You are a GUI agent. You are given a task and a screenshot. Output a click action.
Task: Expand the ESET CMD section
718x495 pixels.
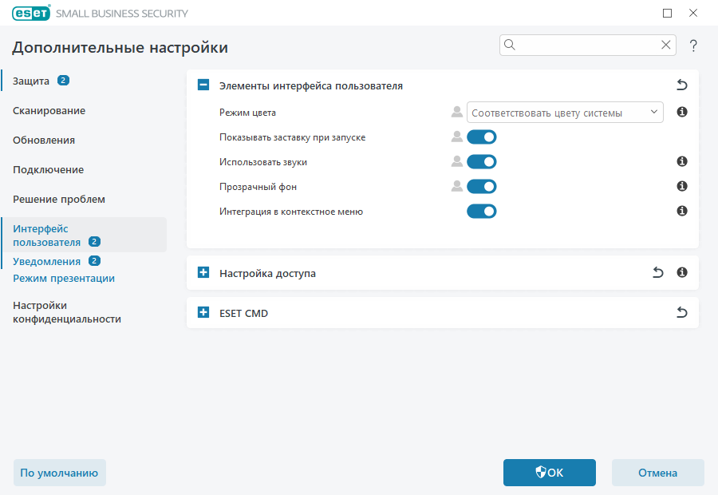[203, 312]
